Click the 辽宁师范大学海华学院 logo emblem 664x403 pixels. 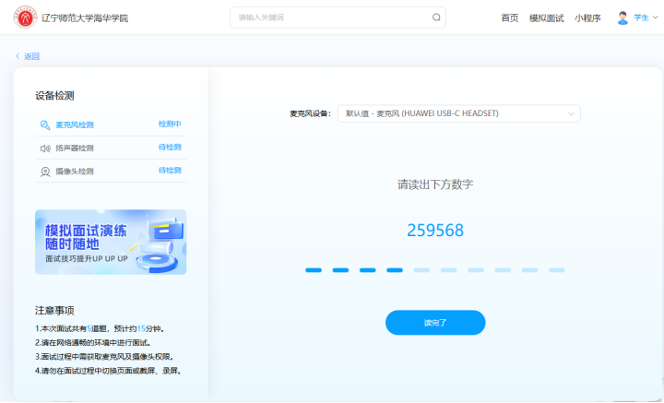tap(25, 18)
